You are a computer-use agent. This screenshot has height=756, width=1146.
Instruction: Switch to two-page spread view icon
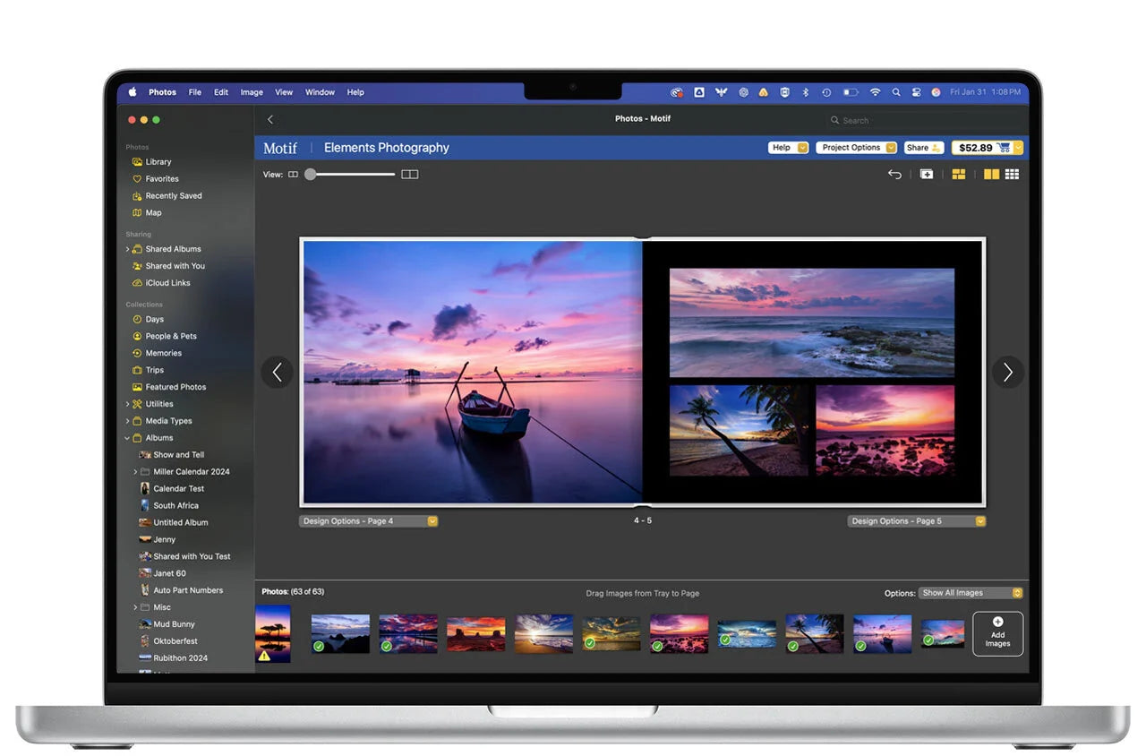[x=991, y=175]
